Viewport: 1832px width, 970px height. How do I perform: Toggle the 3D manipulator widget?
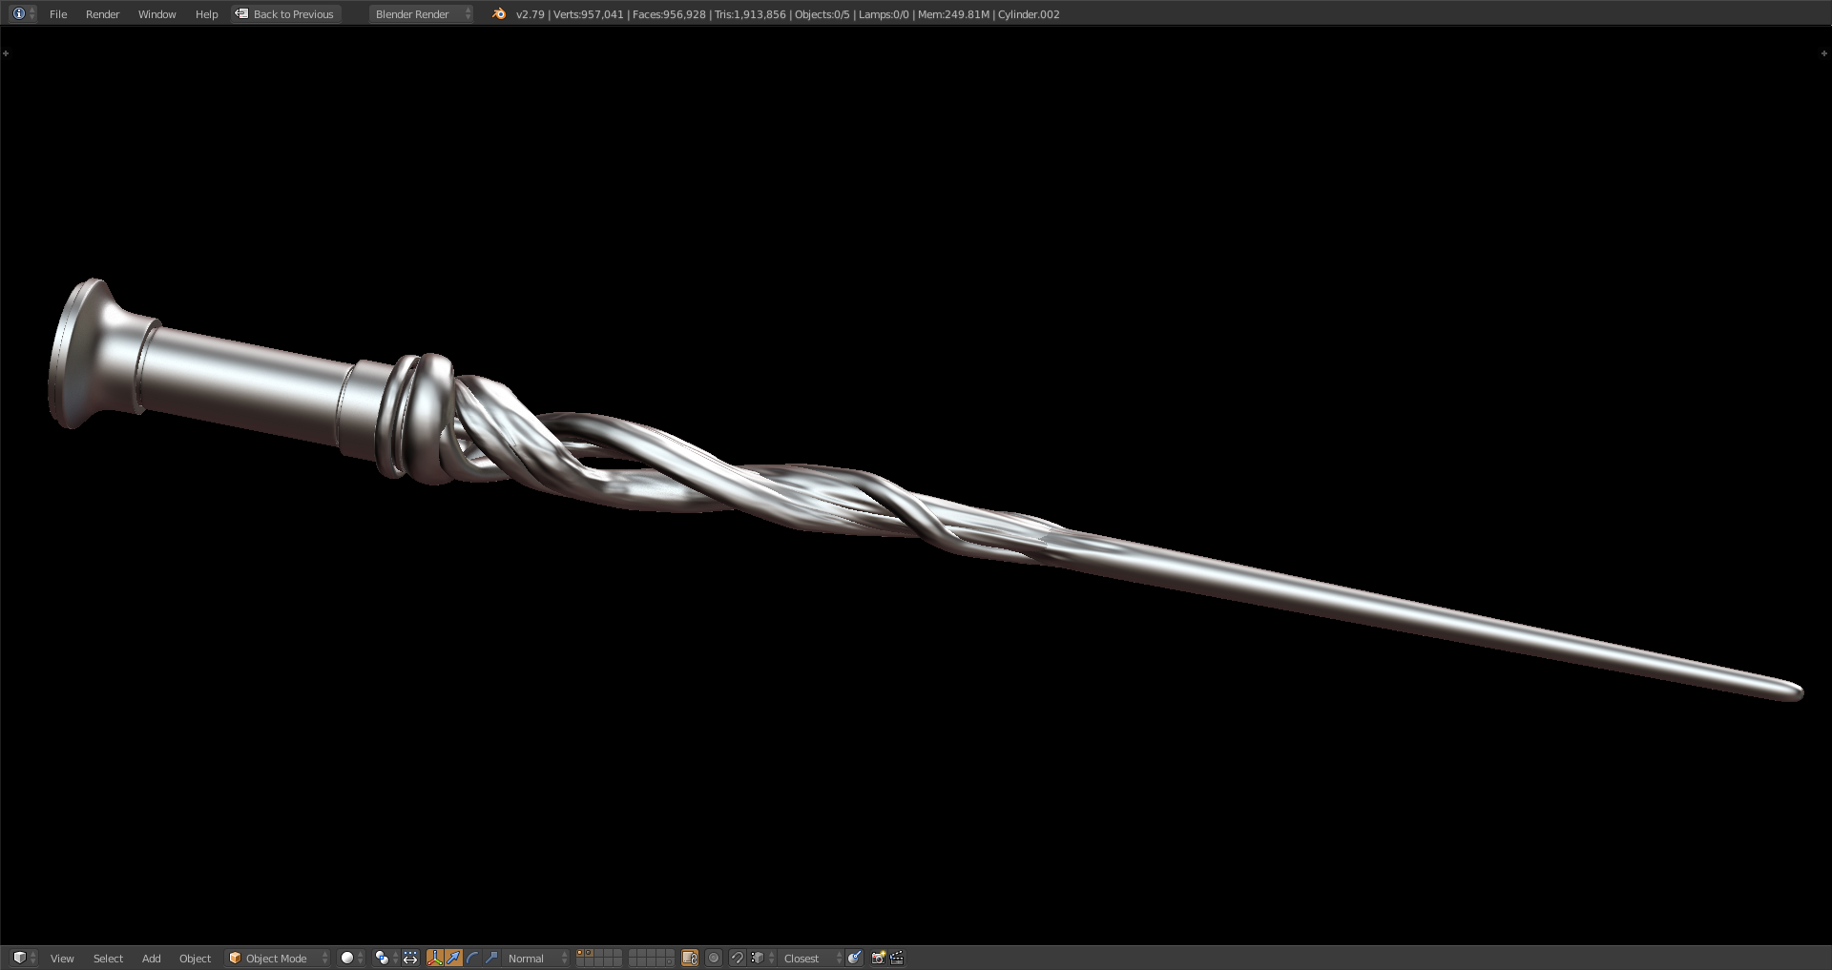tap(435, 958)
